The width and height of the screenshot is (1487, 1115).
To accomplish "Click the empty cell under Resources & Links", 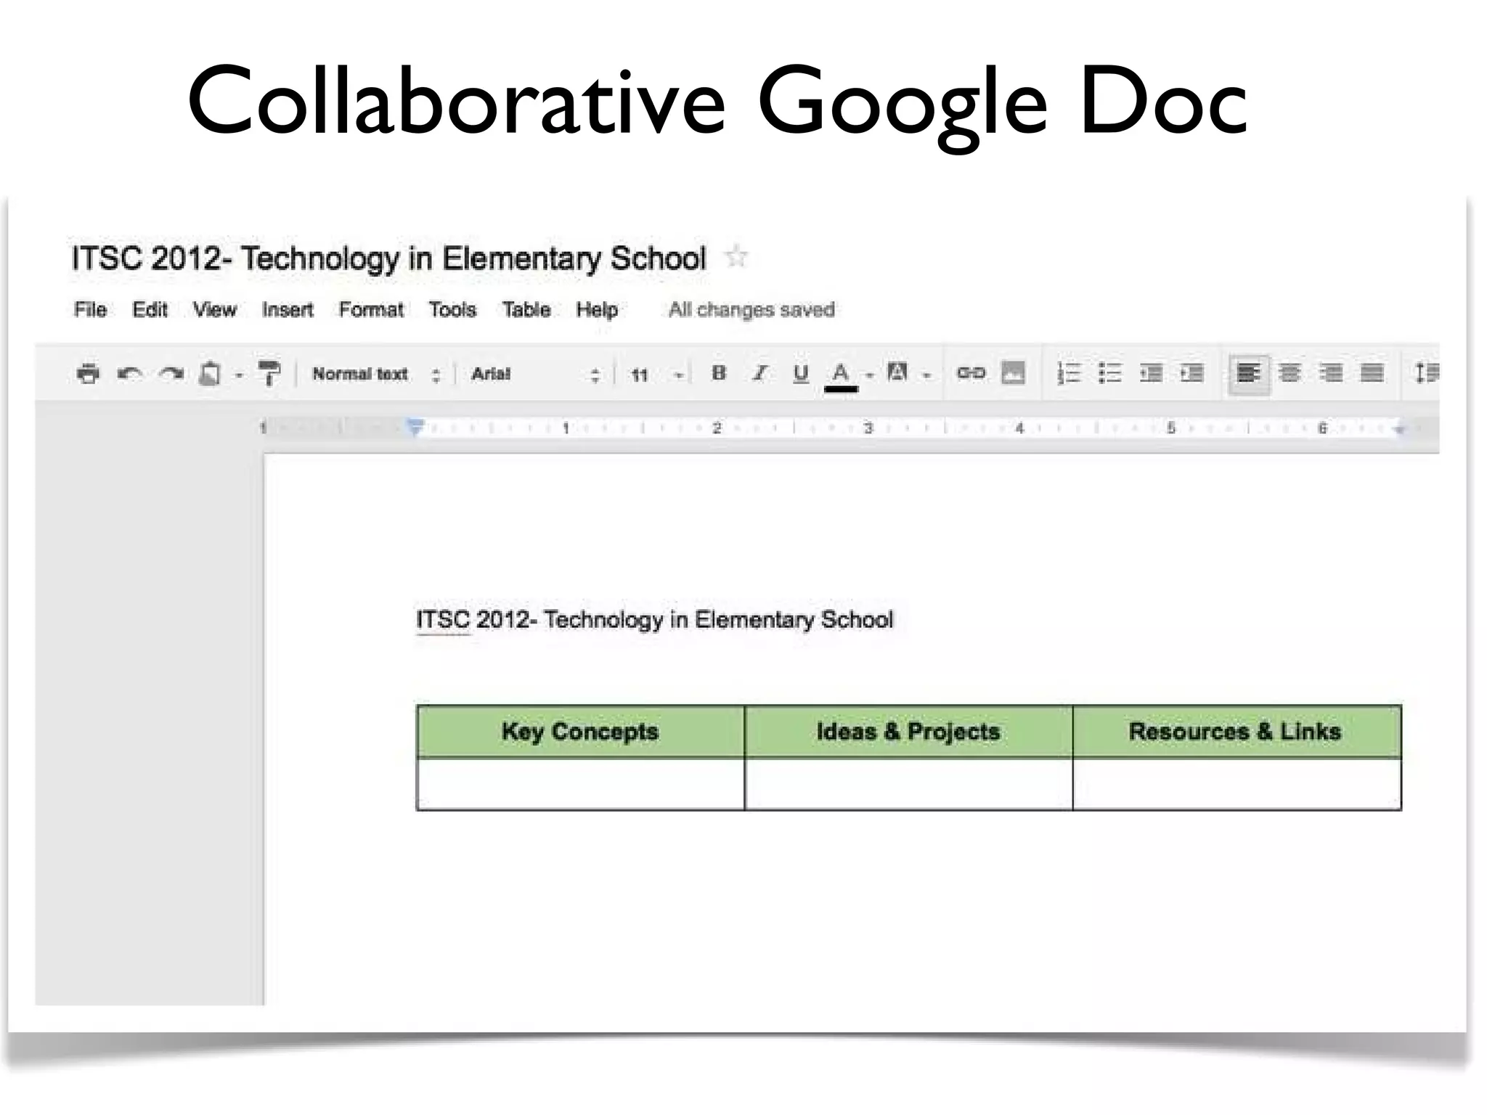I will click(x=1237, y=784).
